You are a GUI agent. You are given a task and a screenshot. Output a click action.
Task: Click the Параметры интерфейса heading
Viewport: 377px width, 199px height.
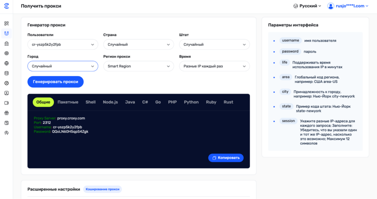click(293, 25)
